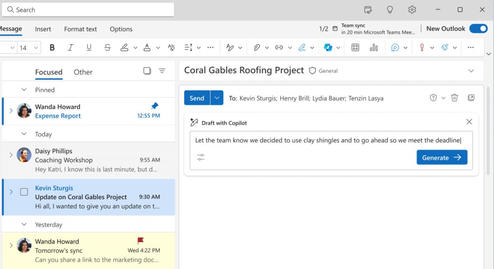Collapse the Pinned group
The image size is (494, 269).
click(24, 90)
